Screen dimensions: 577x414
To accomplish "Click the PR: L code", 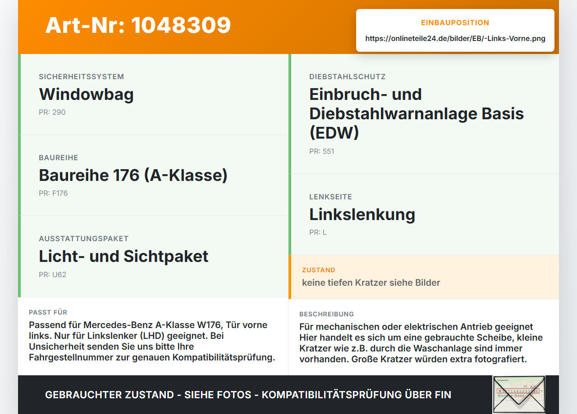I will point(318,232).
